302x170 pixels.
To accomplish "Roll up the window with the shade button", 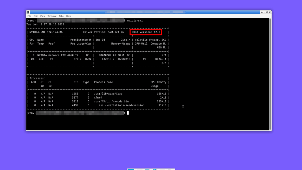I will [262, 12].
